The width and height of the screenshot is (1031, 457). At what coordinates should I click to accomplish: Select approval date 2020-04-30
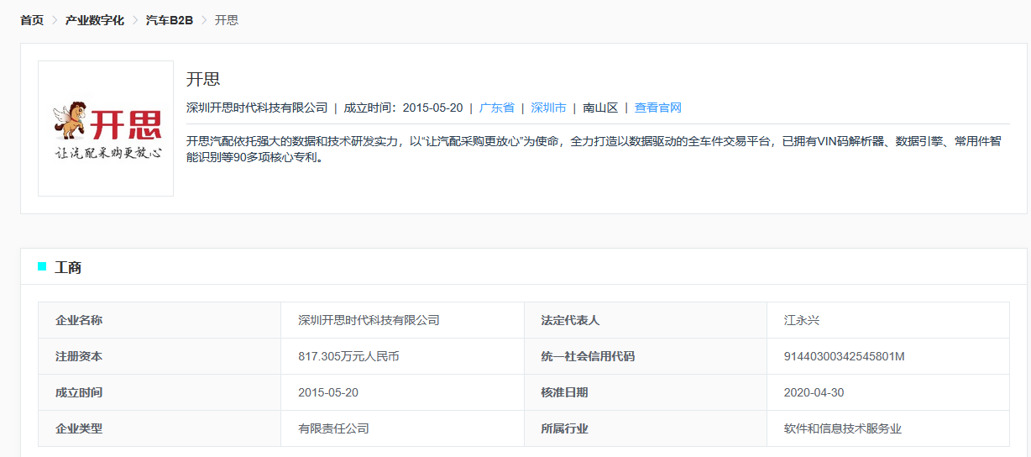point(814,392)
